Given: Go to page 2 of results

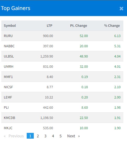Looking at the screenshot, I should [38, 136].
